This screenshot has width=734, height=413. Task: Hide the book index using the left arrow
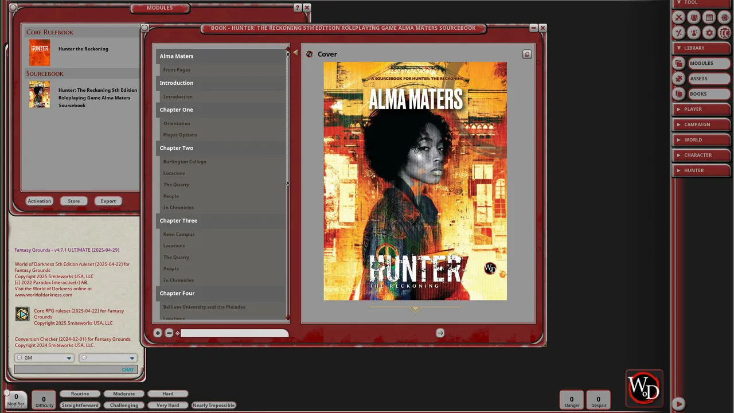pyautogui.click(x=295, y=53)
